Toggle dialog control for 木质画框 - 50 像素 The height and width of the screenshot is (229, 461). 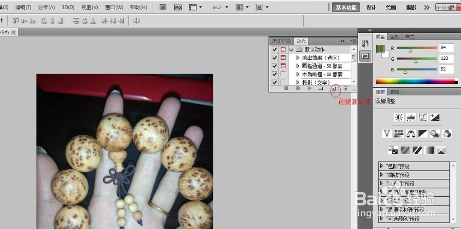tap(283, 74)
